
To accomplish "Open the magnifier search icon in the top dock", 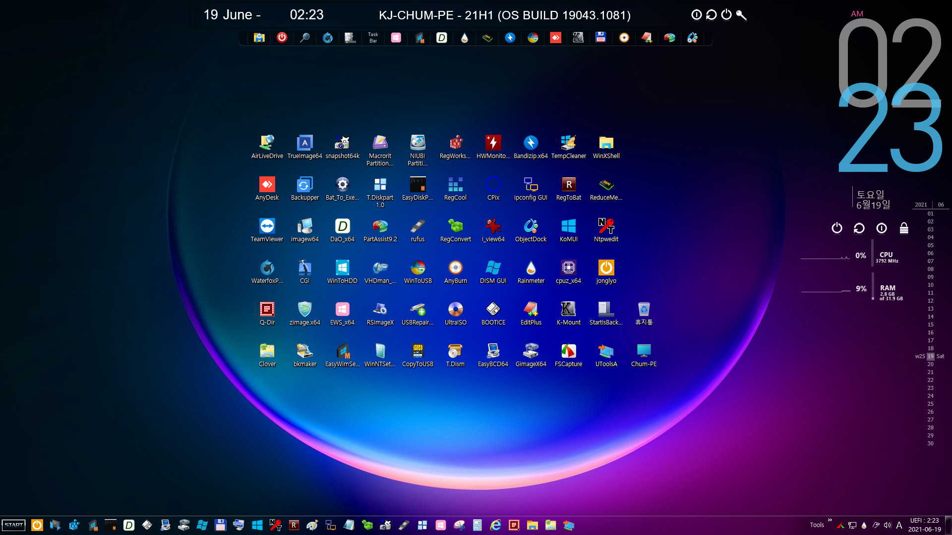I will 304,38.
